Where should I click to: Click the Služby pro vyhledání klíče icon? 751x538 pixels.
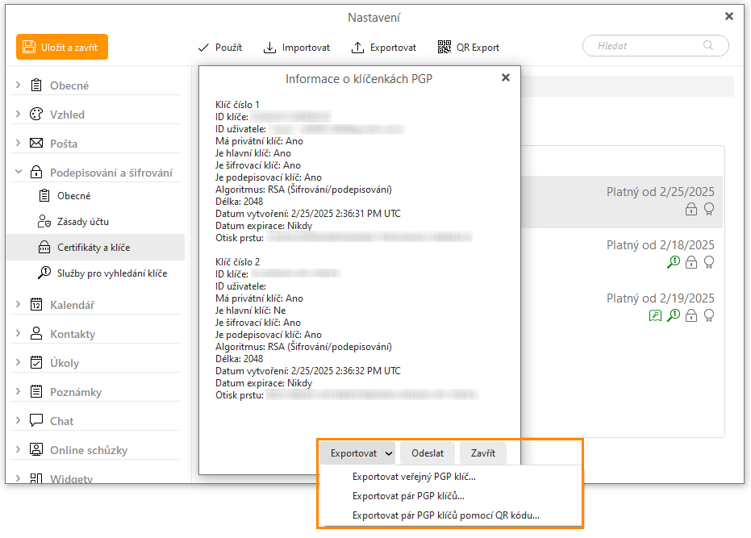(44, 273)
